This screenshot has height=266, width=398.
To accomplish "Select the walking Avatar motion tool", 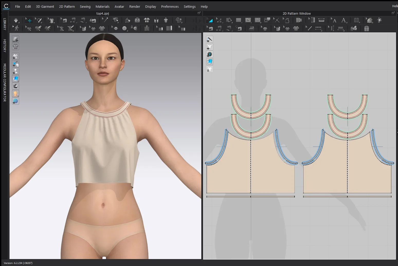I will click(x=16, y=28).
